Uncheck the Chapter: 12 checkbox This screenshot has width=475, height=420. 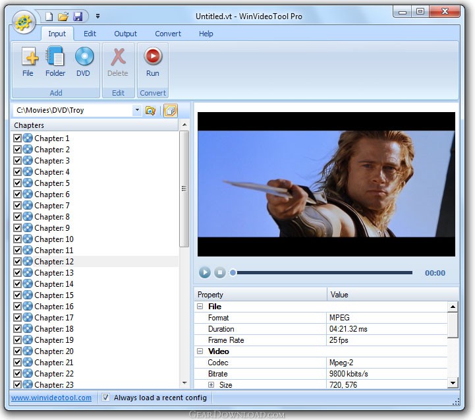click(x=17, y=261)
